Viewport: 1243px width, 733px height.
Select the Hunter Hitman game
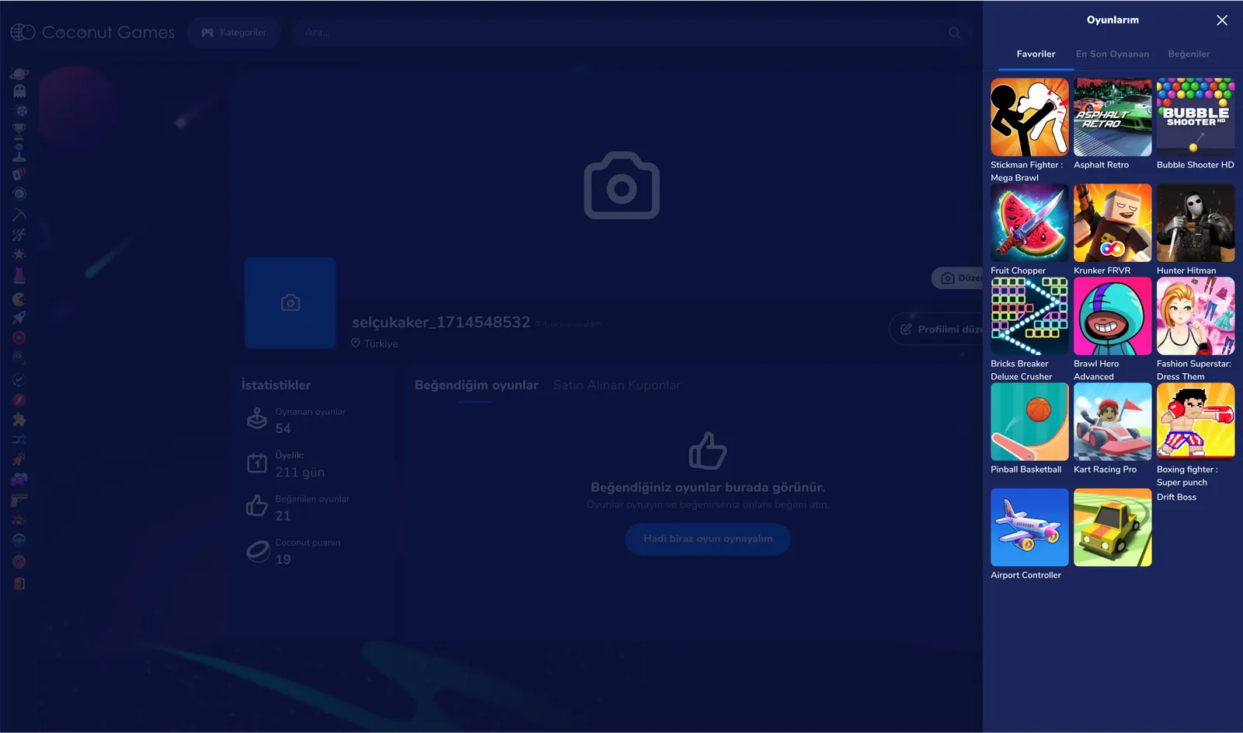(1196, 223)
